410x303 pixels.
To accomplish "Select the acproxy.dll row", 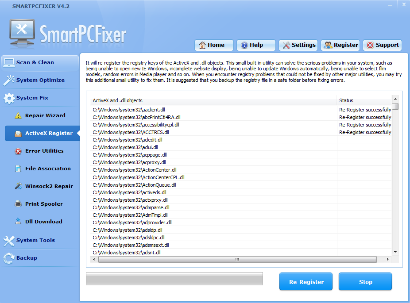I will (x=241, y=162).
